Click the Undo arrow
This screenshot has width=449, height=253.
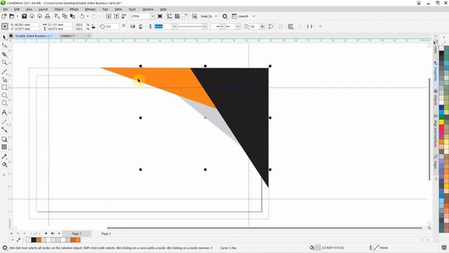[82, 16]
